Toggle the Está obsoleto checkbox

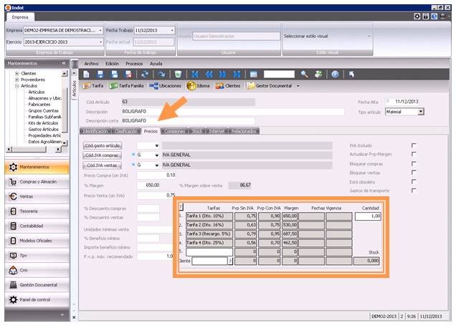click(414, 182)
